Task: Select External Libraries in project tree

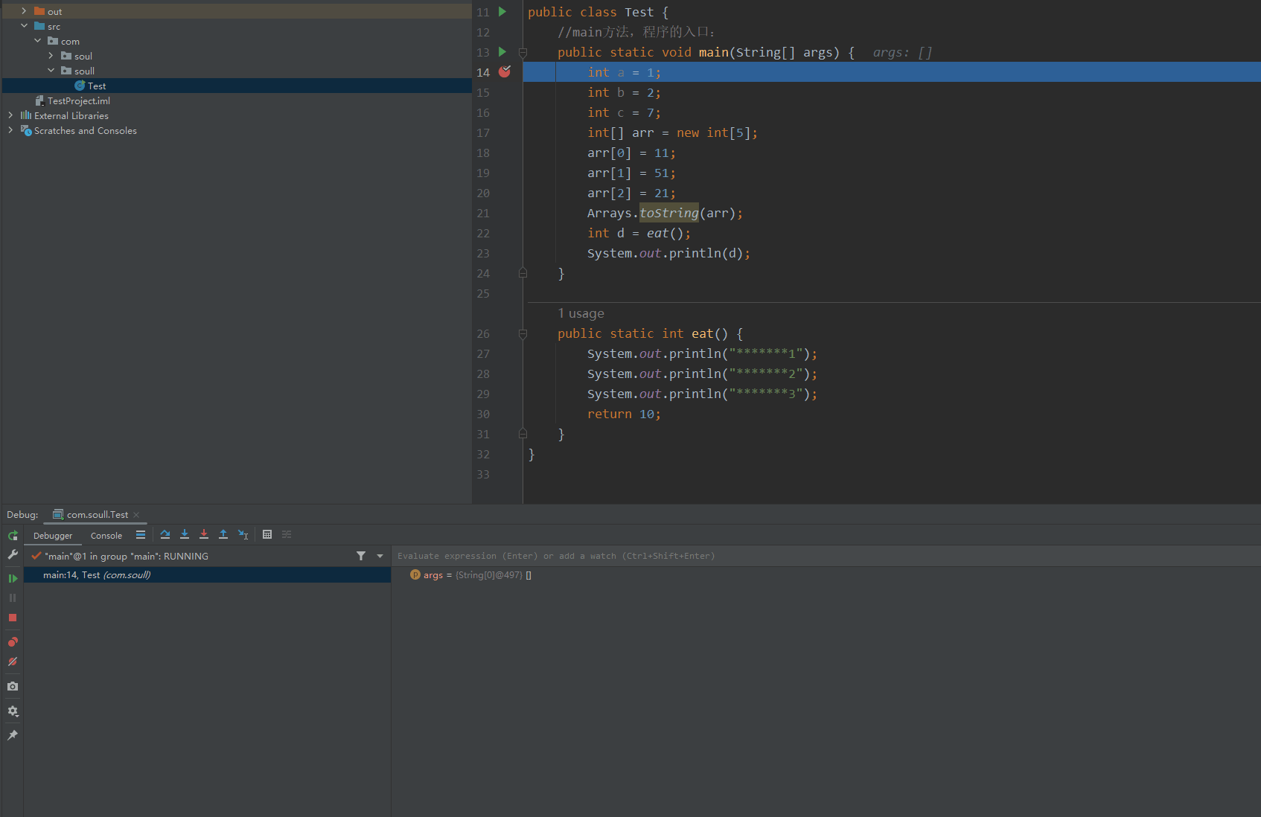Action: [64, 115]
